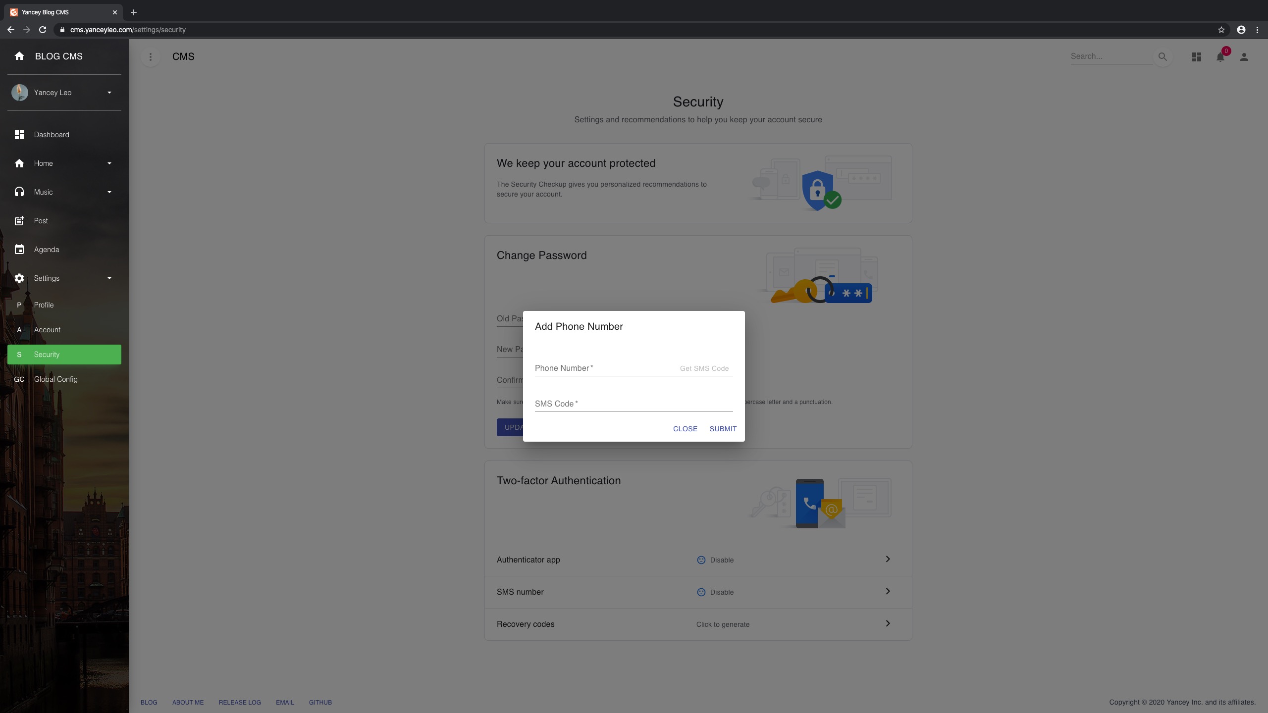Click the Post sidebar icon
The height and width of the screenshot is (713, 1268).
click(x=19, y=221)
